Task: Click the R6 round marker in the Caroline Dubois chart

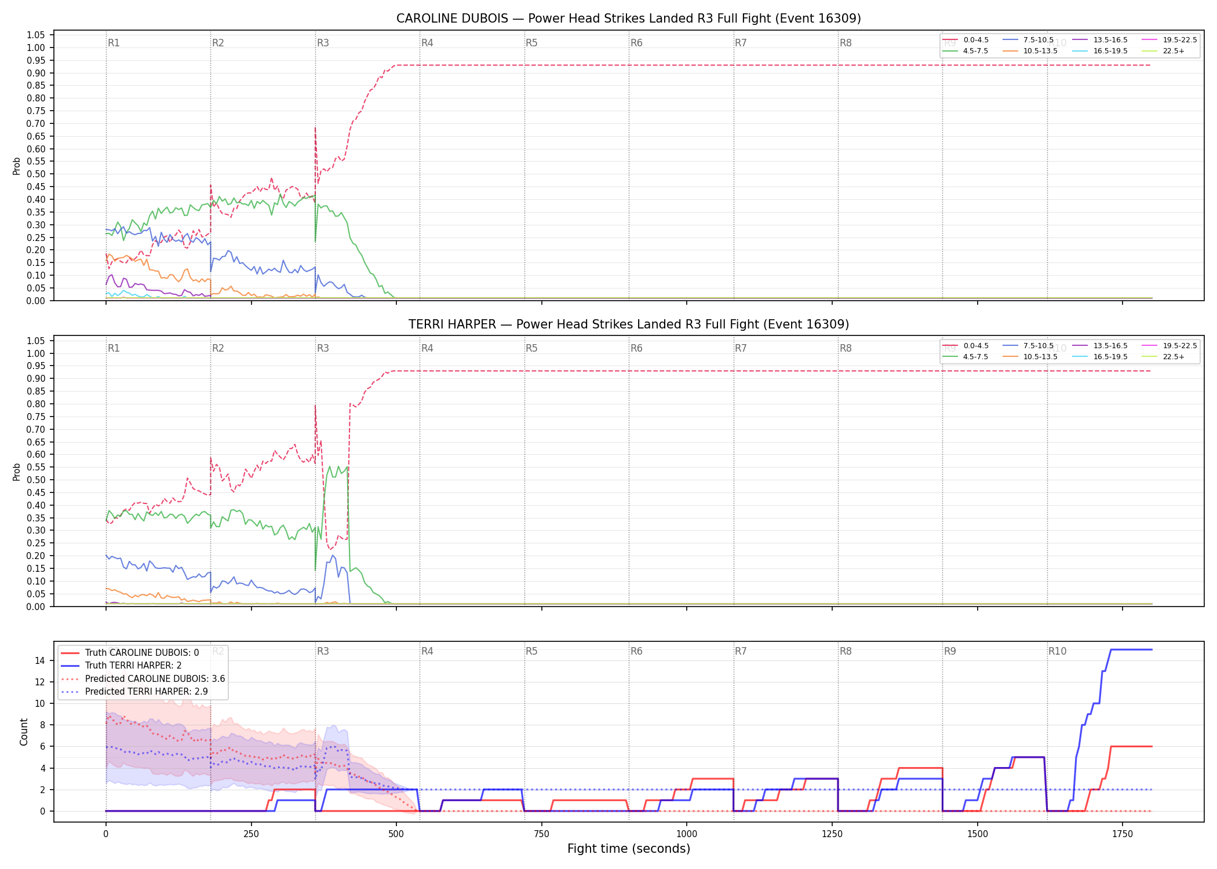Action: [636, 43]
